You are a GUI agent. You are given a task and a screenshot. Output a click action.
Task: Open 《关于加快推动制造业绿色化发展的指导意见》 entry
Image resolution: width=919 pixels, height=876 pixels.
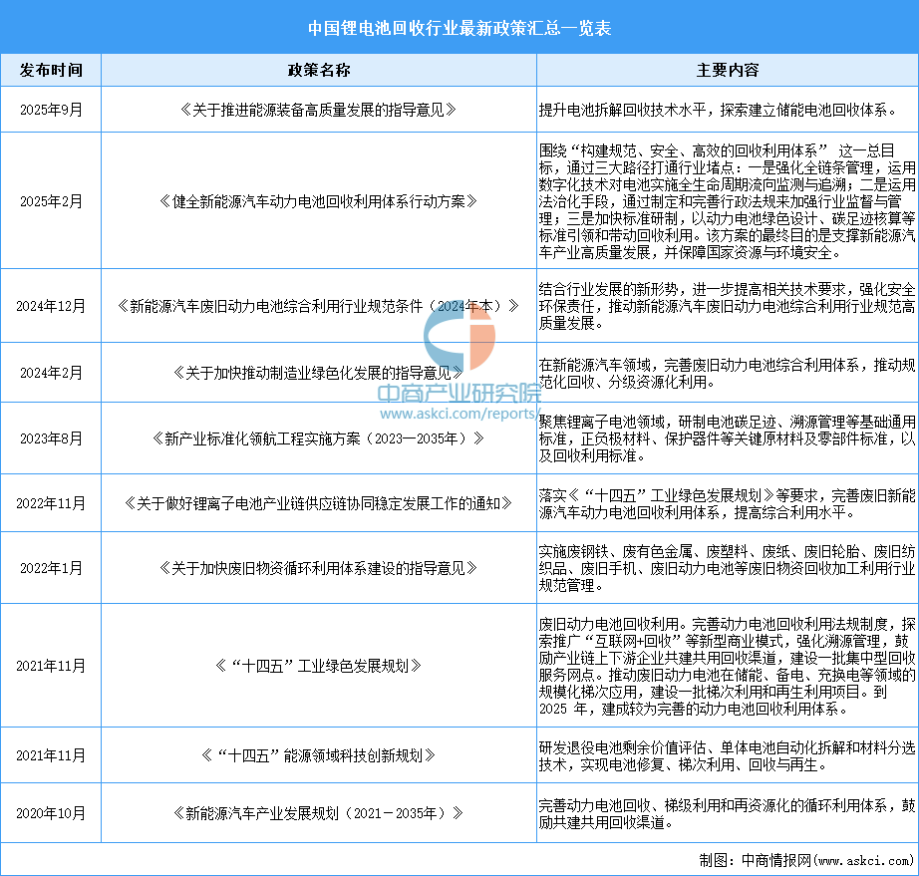(x=319, y=372)
